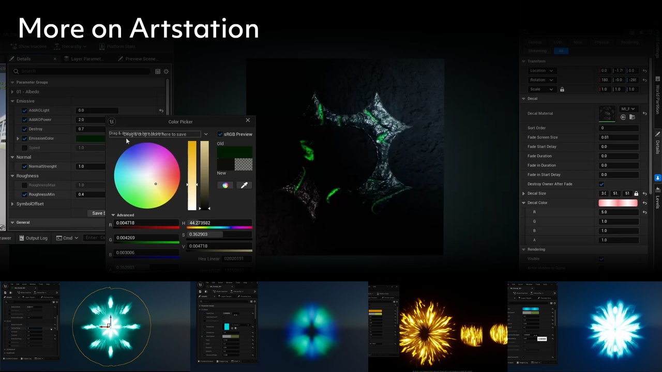Screen dimensions: 662x372
Task: Open the World Partition side tab
Action: (658, 97)
